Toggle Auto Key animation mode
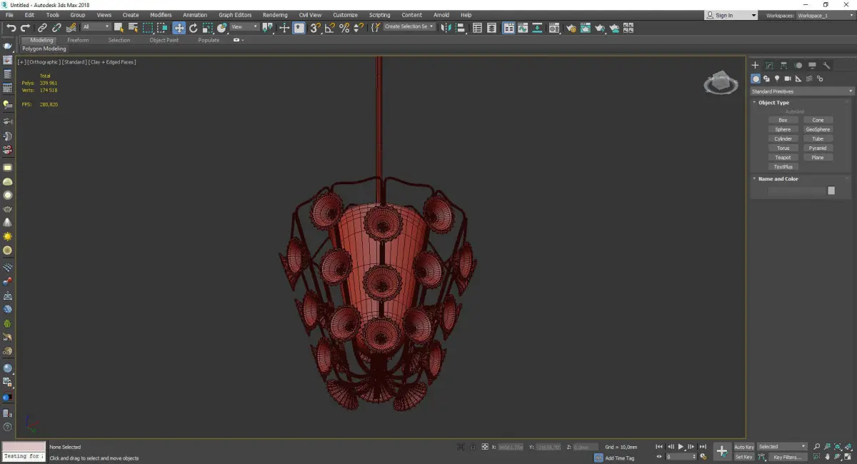The width and height of the screenshot is (857, 464). (x=743, y=447)
